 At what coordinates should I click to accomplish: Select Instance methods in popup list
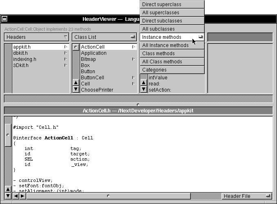point(172,37)
